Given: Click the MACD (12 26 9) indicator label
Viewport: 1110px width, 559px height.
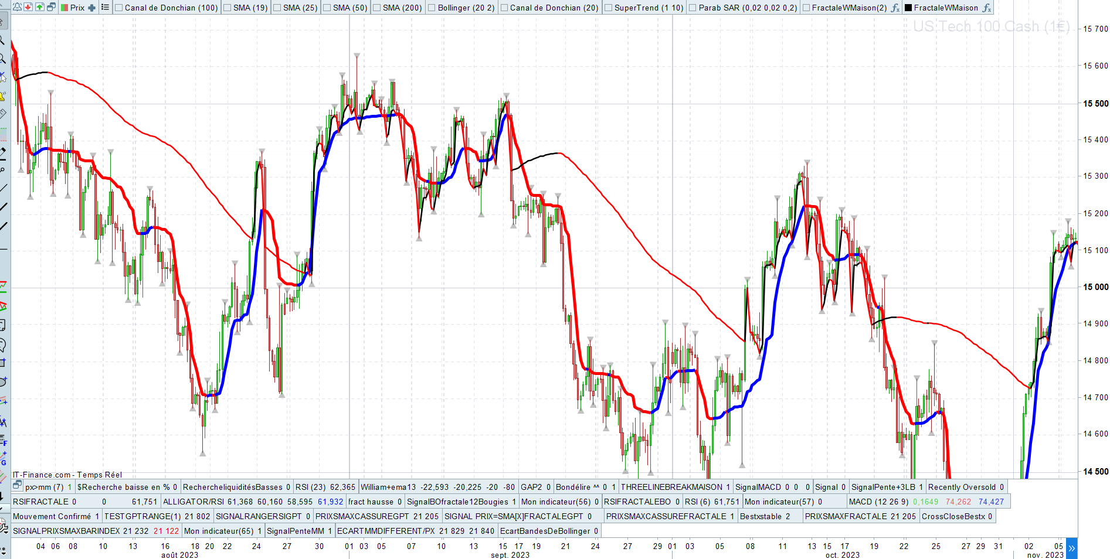Looking at the screenshot, I should [x=878, y=502].
